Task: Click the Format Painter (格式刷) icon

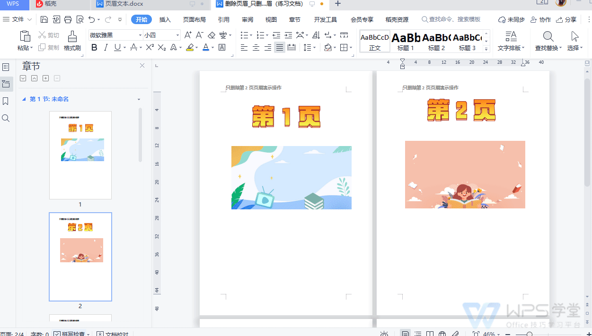Action: tap(72, 41)
